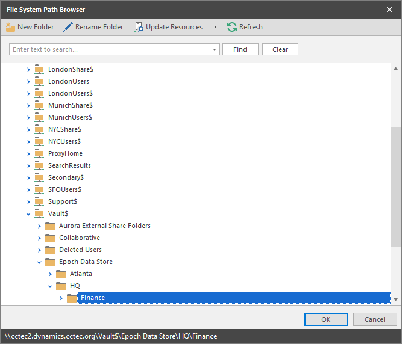The height and width of the screenshot is (344, 402).
Task: Click the Deleted Users folder icon
Action: [50, 250]
